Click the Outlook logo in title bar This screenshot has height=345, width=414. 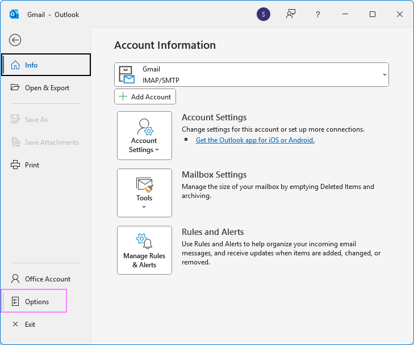(14, 14)
